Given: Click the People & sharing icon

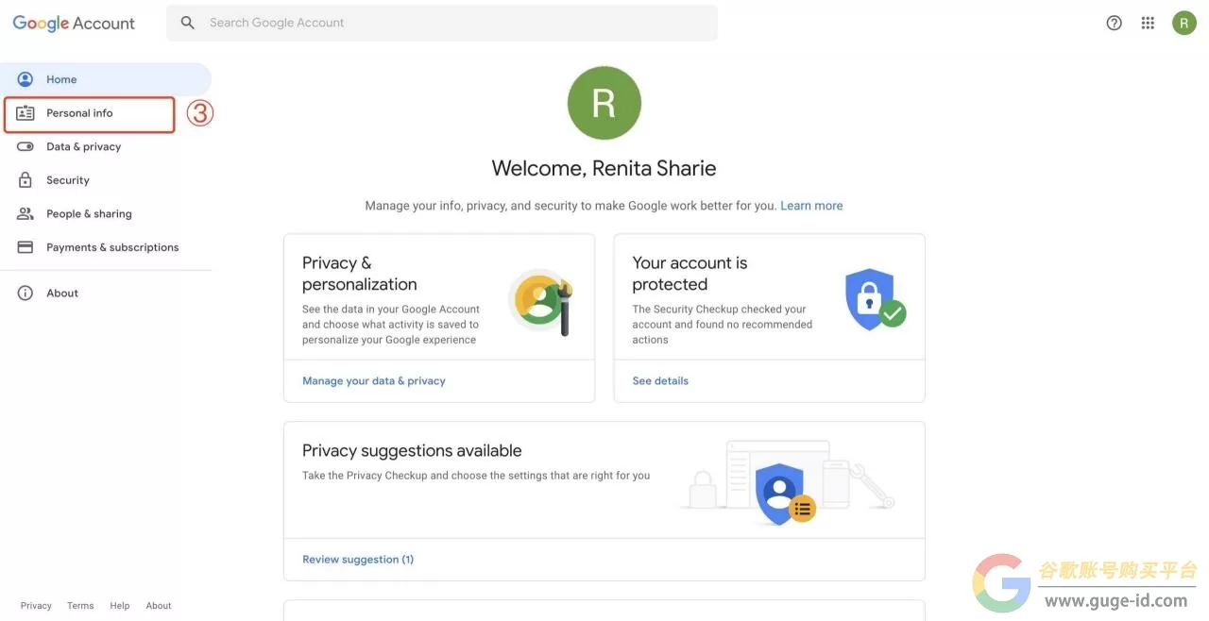Looking at the screenshot, I should click(x=26, y=213).
